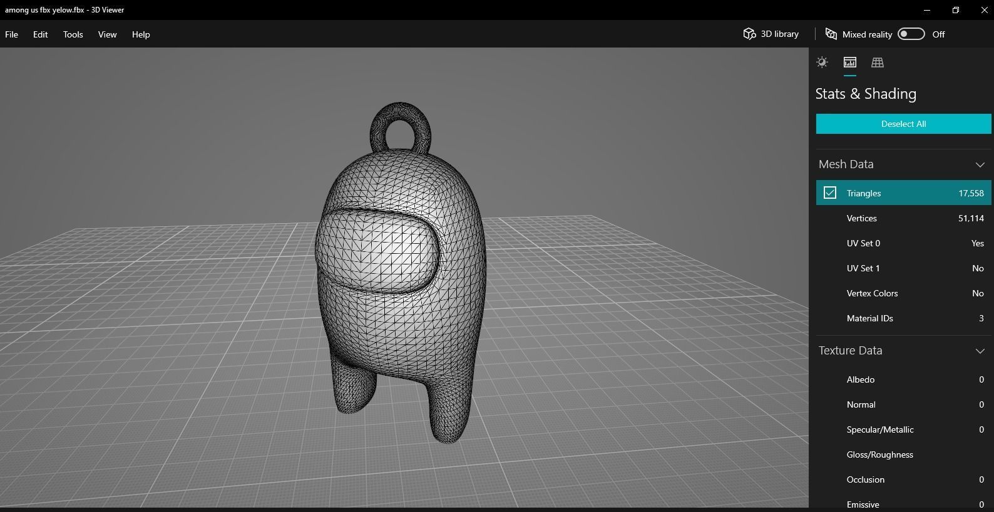Select the Vertex Colors row

903,293
